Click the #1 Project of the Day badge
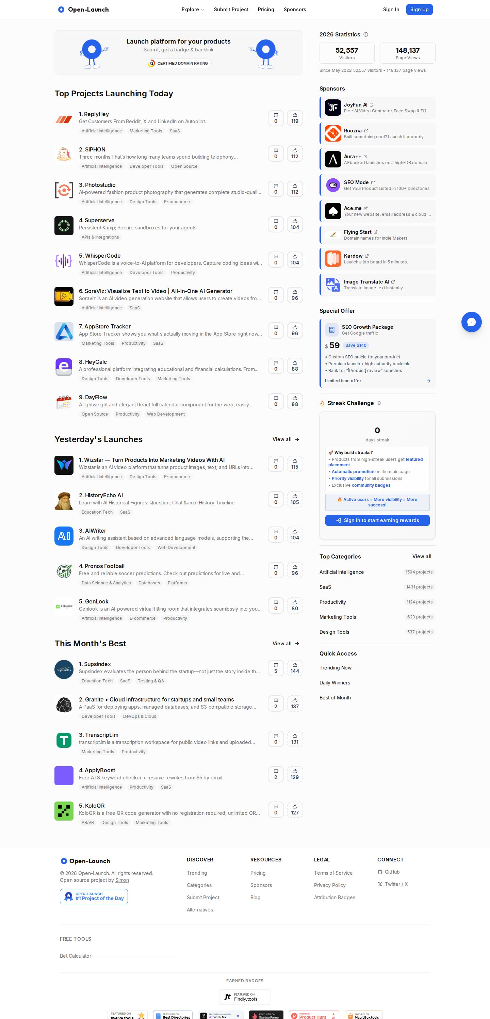The image size is (490, 1019). [94, 896]
